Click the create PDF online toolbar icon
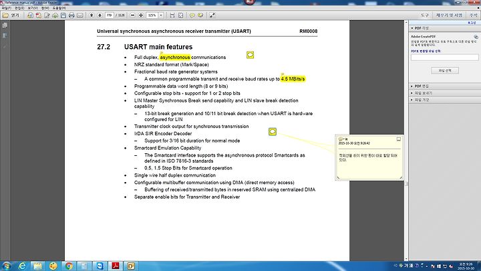The width and height of the screenshot is (481, 271). (x=30, y=15)
